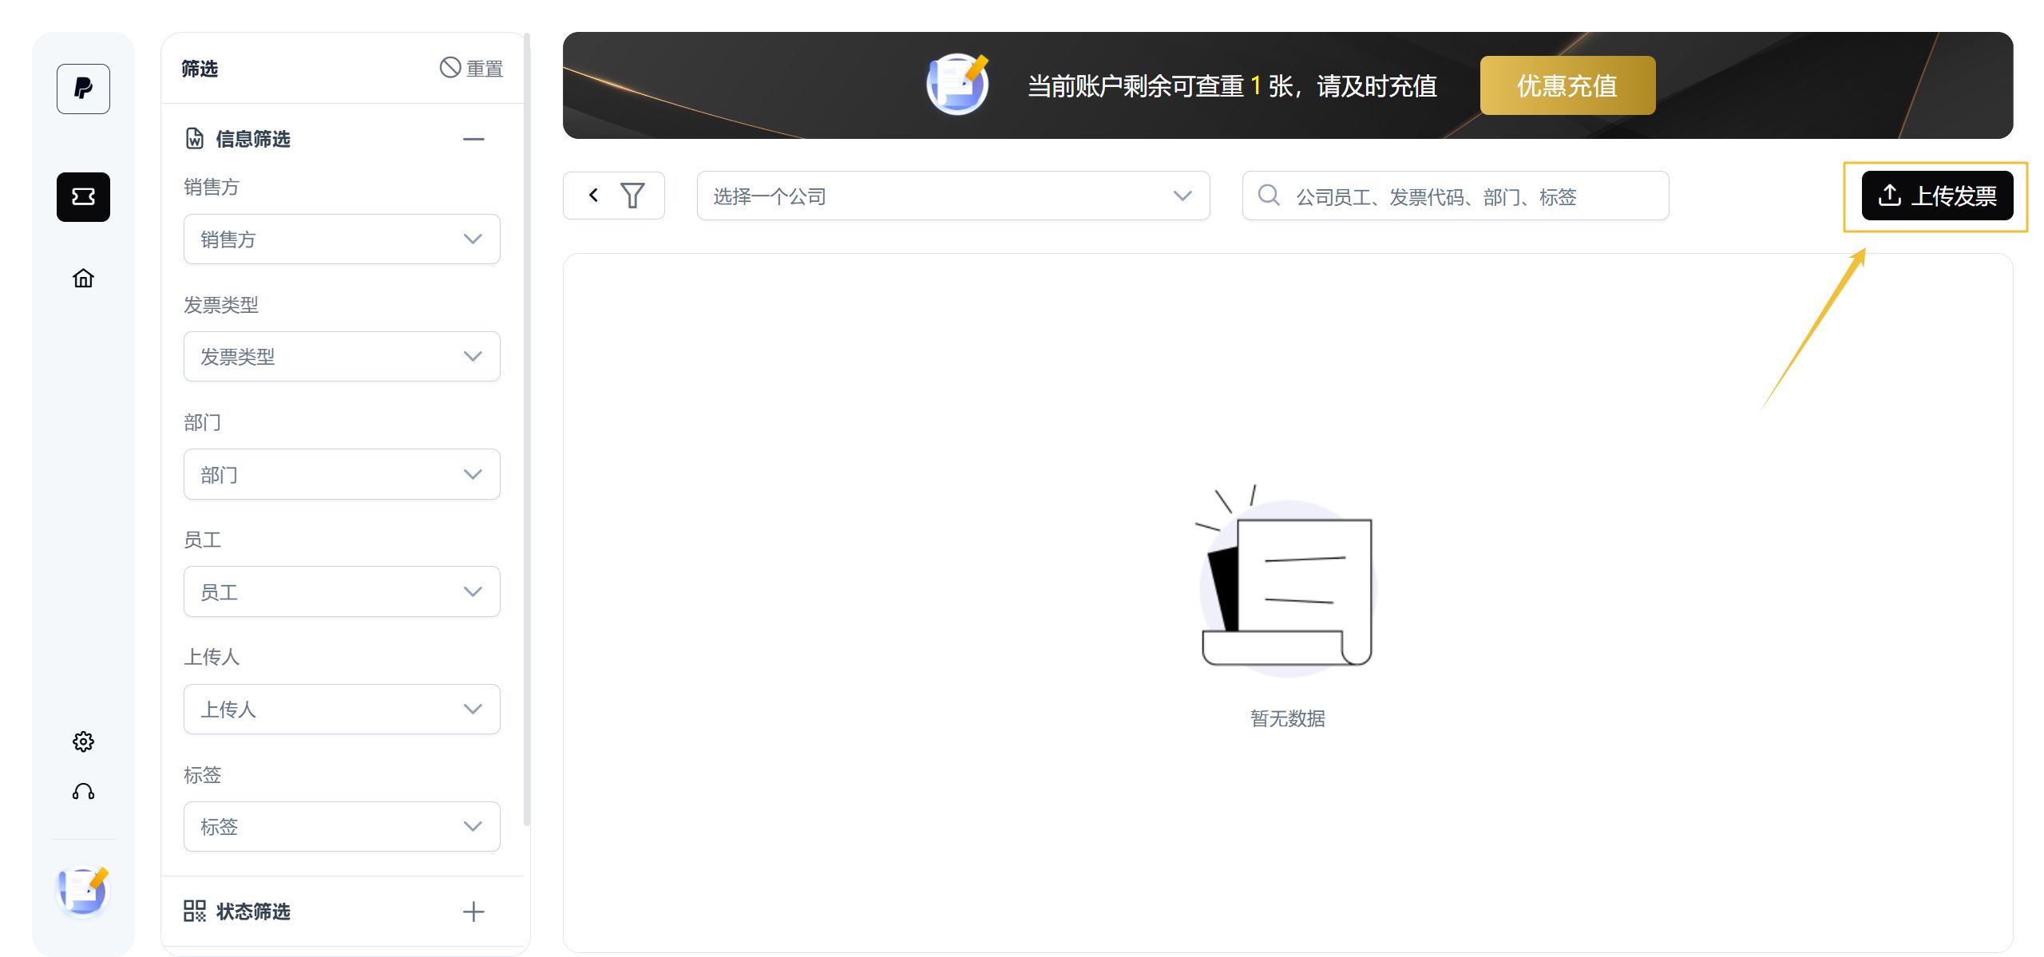Image resolution: width=2044 pixels, height=957 pixels.
Task: Open the 部门 dropdown
Action: click(x=342, y=474)
